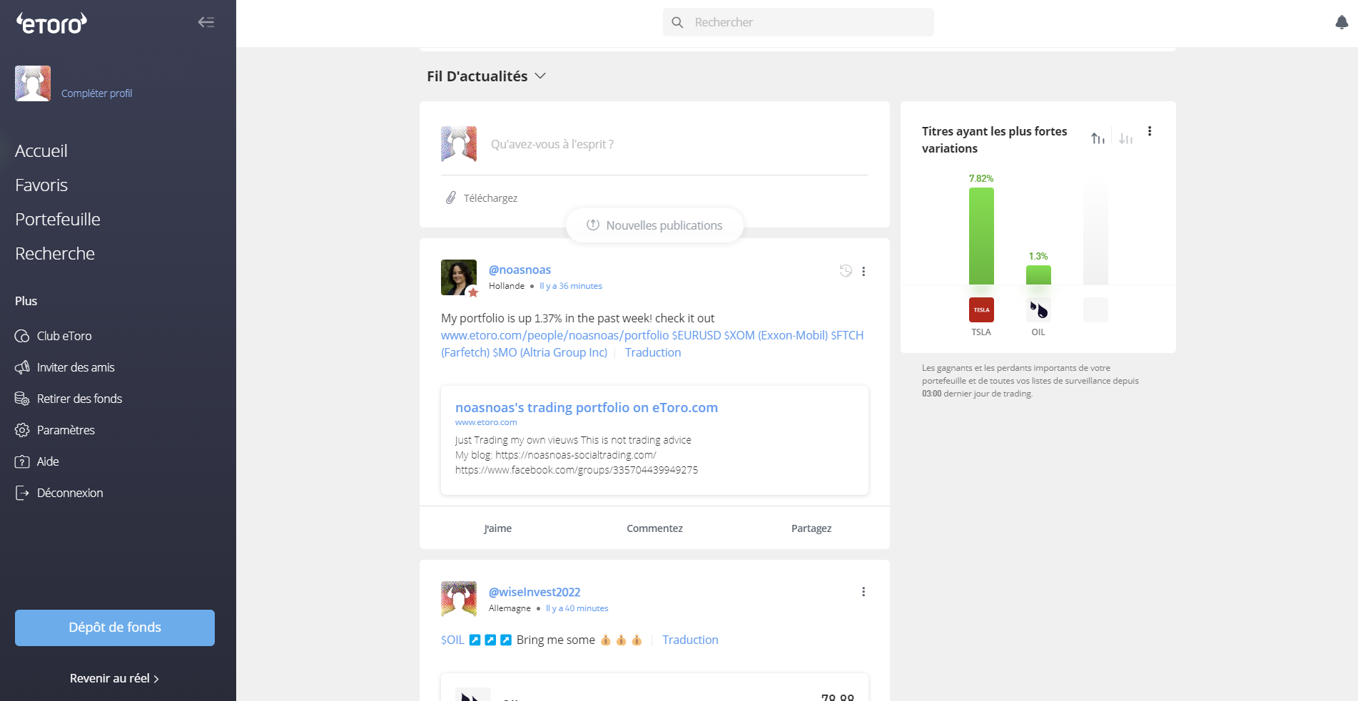Image resolution: width=1358 pixels, height=701 pixels.
Task: Click the search magnifier icon
Action: [x=677, y=22]
